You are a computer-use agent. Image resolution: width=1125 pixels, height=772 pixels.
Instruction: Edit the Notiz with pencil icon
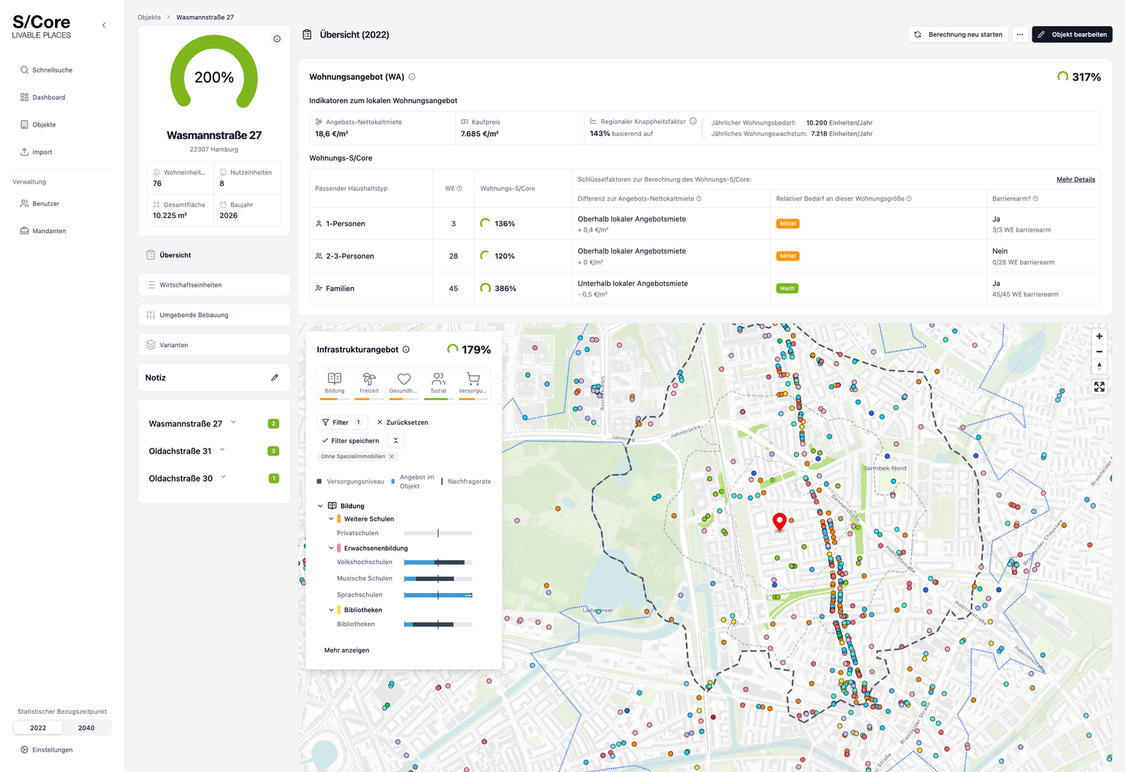274,378
